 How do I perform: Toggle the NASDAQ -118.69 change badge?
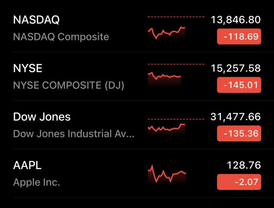[239, 37]
